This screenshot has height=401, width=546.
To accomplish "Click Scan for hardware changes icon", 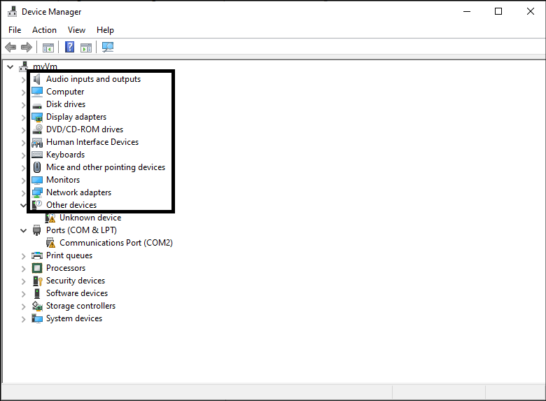I will point(107,48).
